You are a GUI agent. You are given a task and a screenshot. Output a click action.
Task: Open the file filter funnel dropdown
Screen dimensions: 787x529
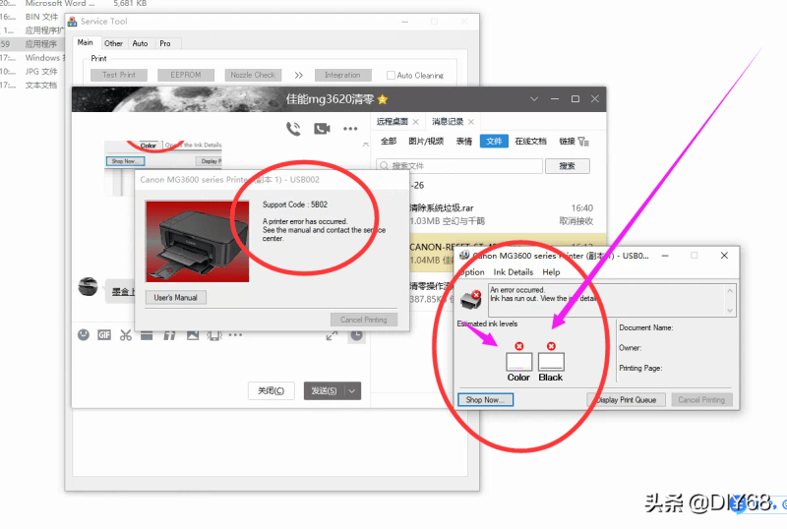point(584,142)
